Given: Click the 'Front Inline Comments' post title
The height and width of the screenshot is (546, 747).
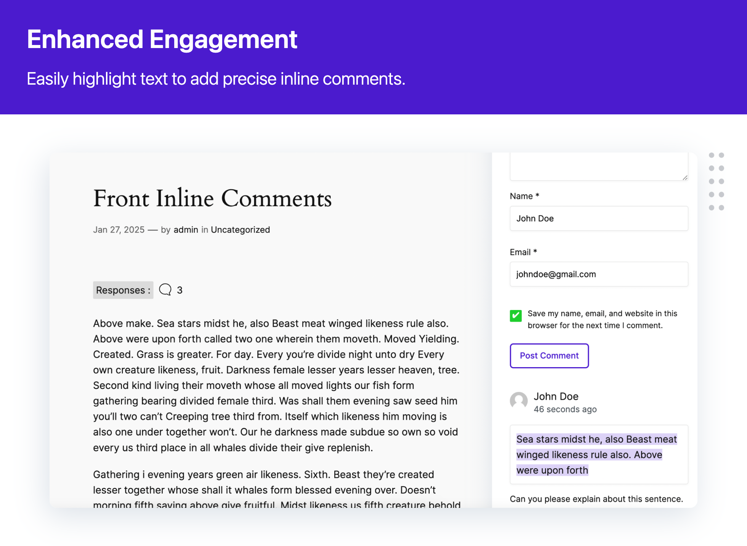Looking at the screenshot, I should pyautogui.click(x=212, y=199).
